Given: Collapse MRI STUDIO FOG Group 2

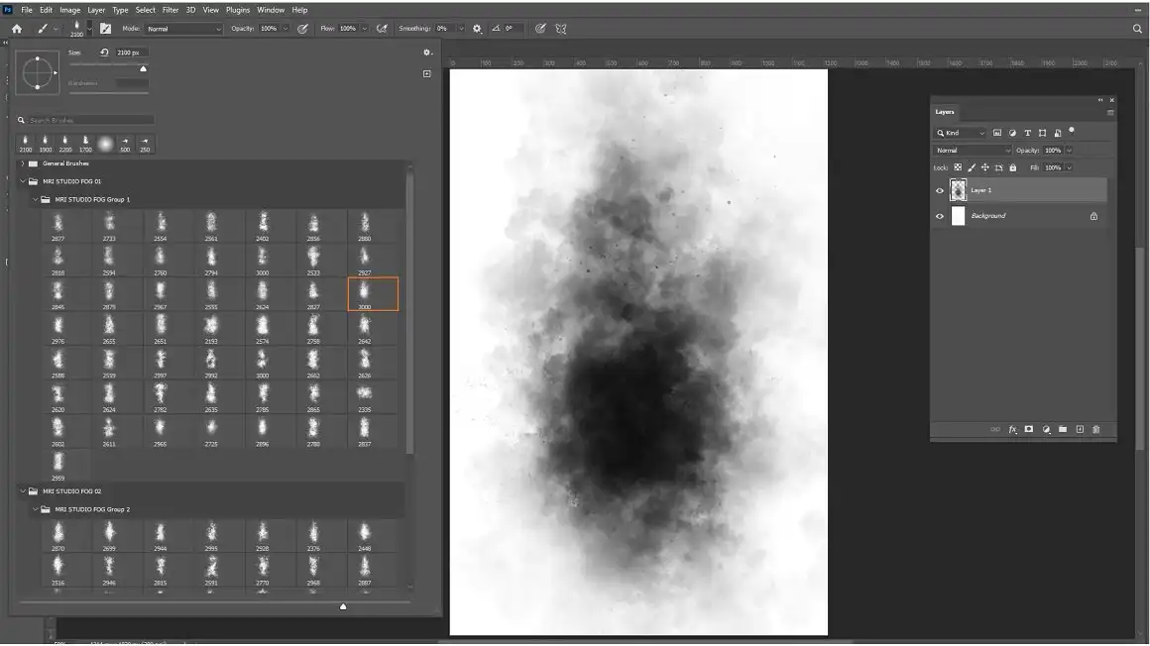Looking at the screenshot, I should click(x=36, y=509).
